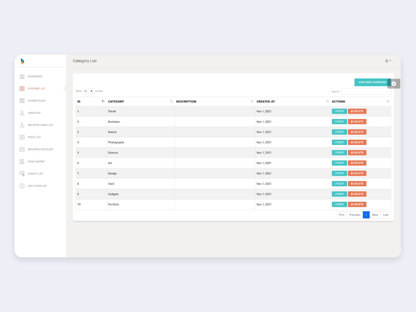Open the Reported Posts List label
The image size is (416, 312).
click(40, 150)
